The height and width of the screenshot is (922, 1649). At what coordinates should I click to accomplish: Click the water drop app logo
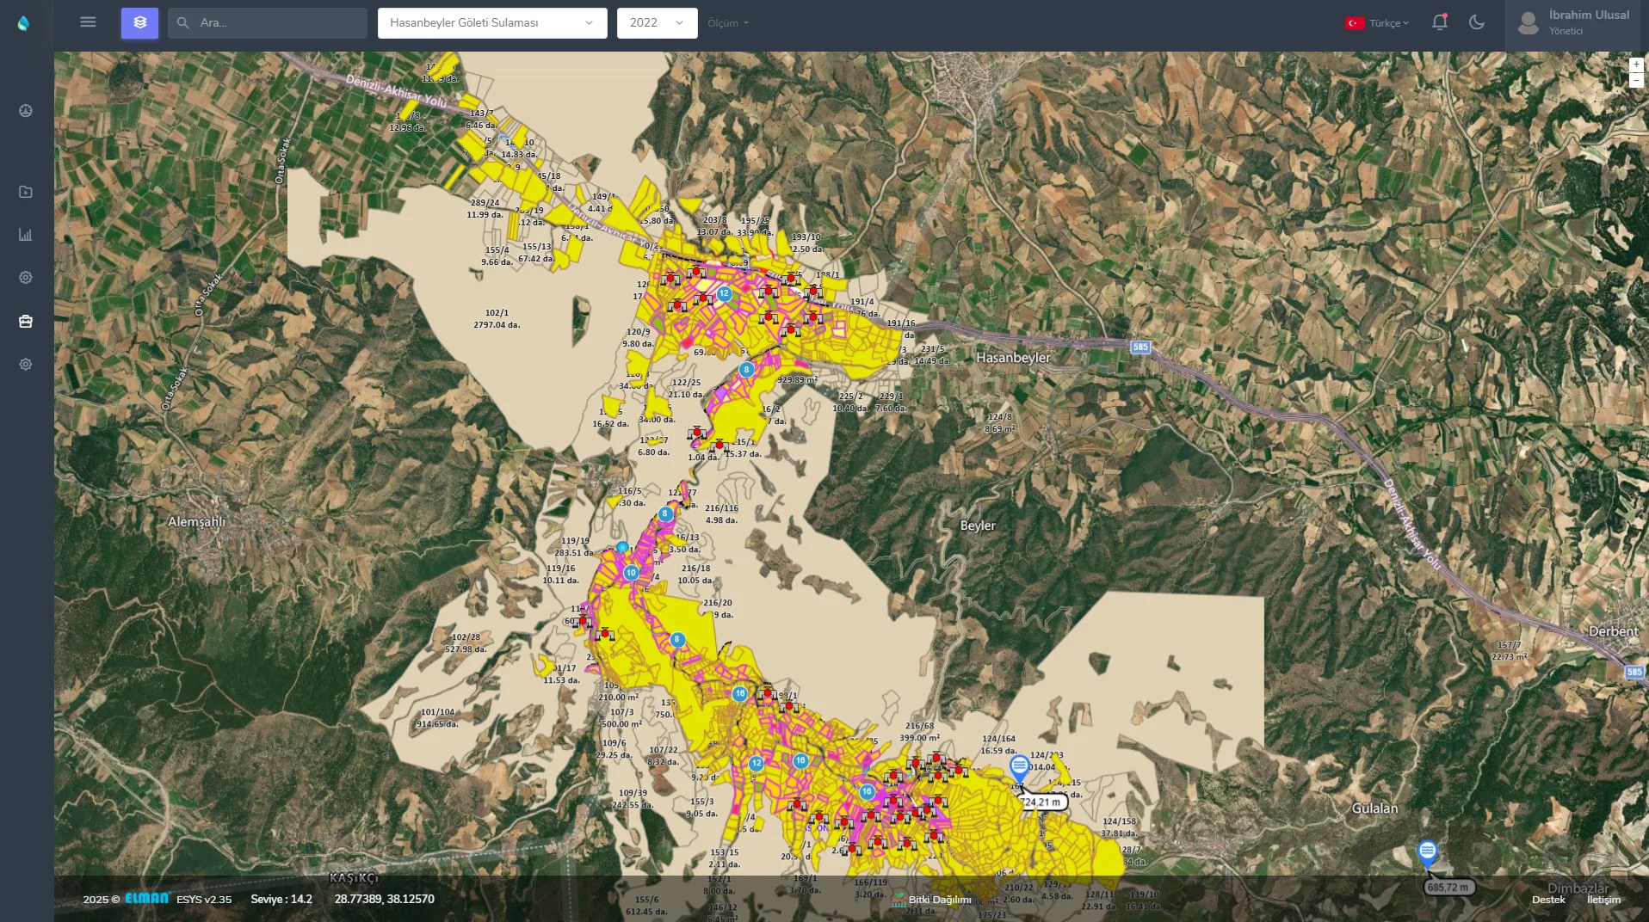coord(24,23)
